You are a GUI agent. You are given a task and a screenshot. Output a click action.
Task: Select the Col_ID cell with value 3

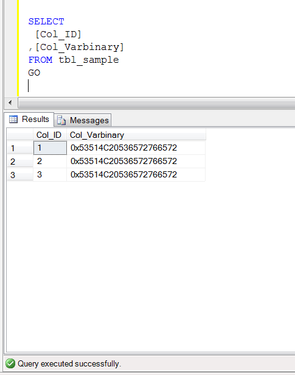[50, 174]
